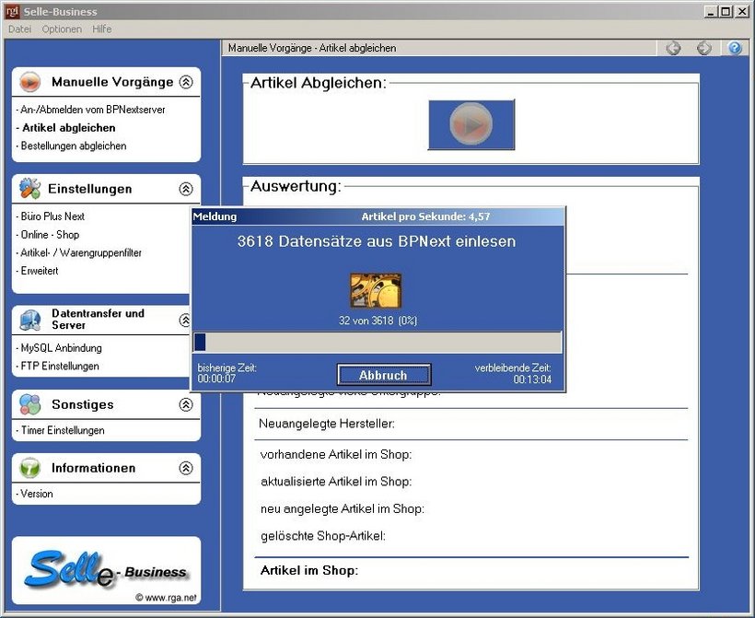
Task: Click the import progress bar
Action: click(377, 343)
